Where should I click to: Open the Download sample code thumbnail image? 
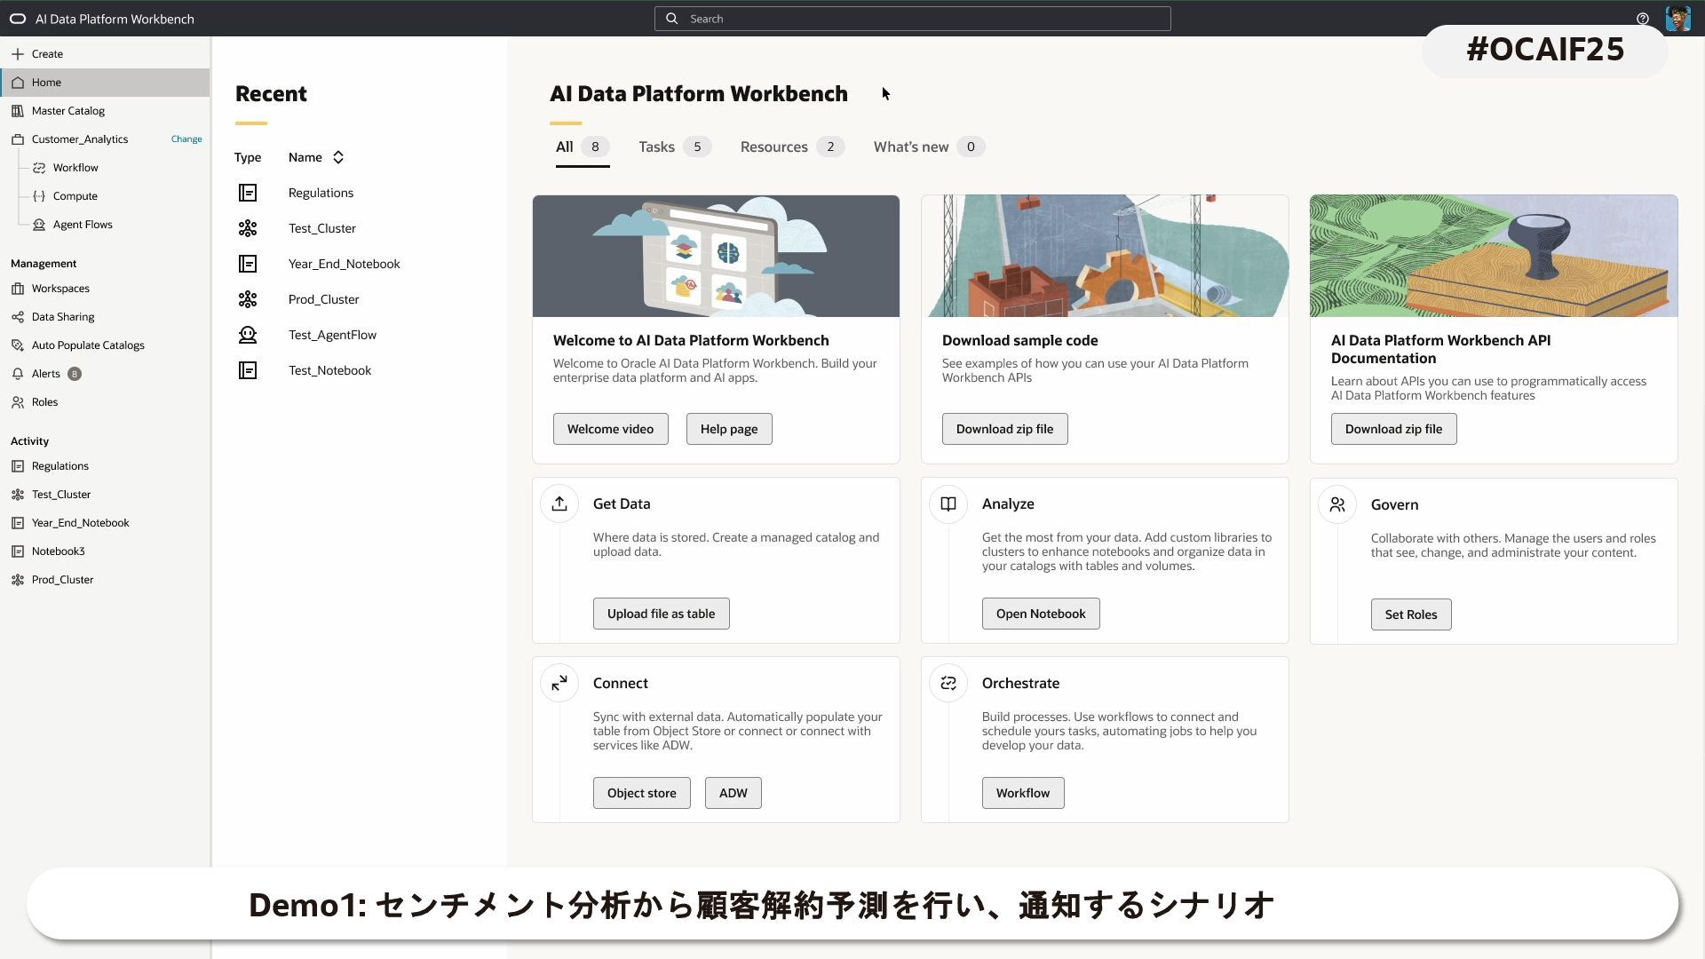click(1104, 256)
